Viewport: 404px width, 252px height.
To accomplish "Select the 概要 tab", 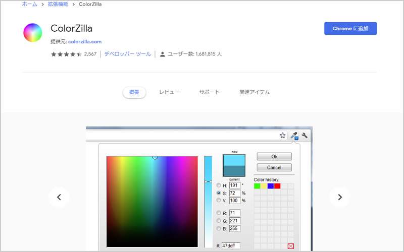I will (x=134, y=92).
